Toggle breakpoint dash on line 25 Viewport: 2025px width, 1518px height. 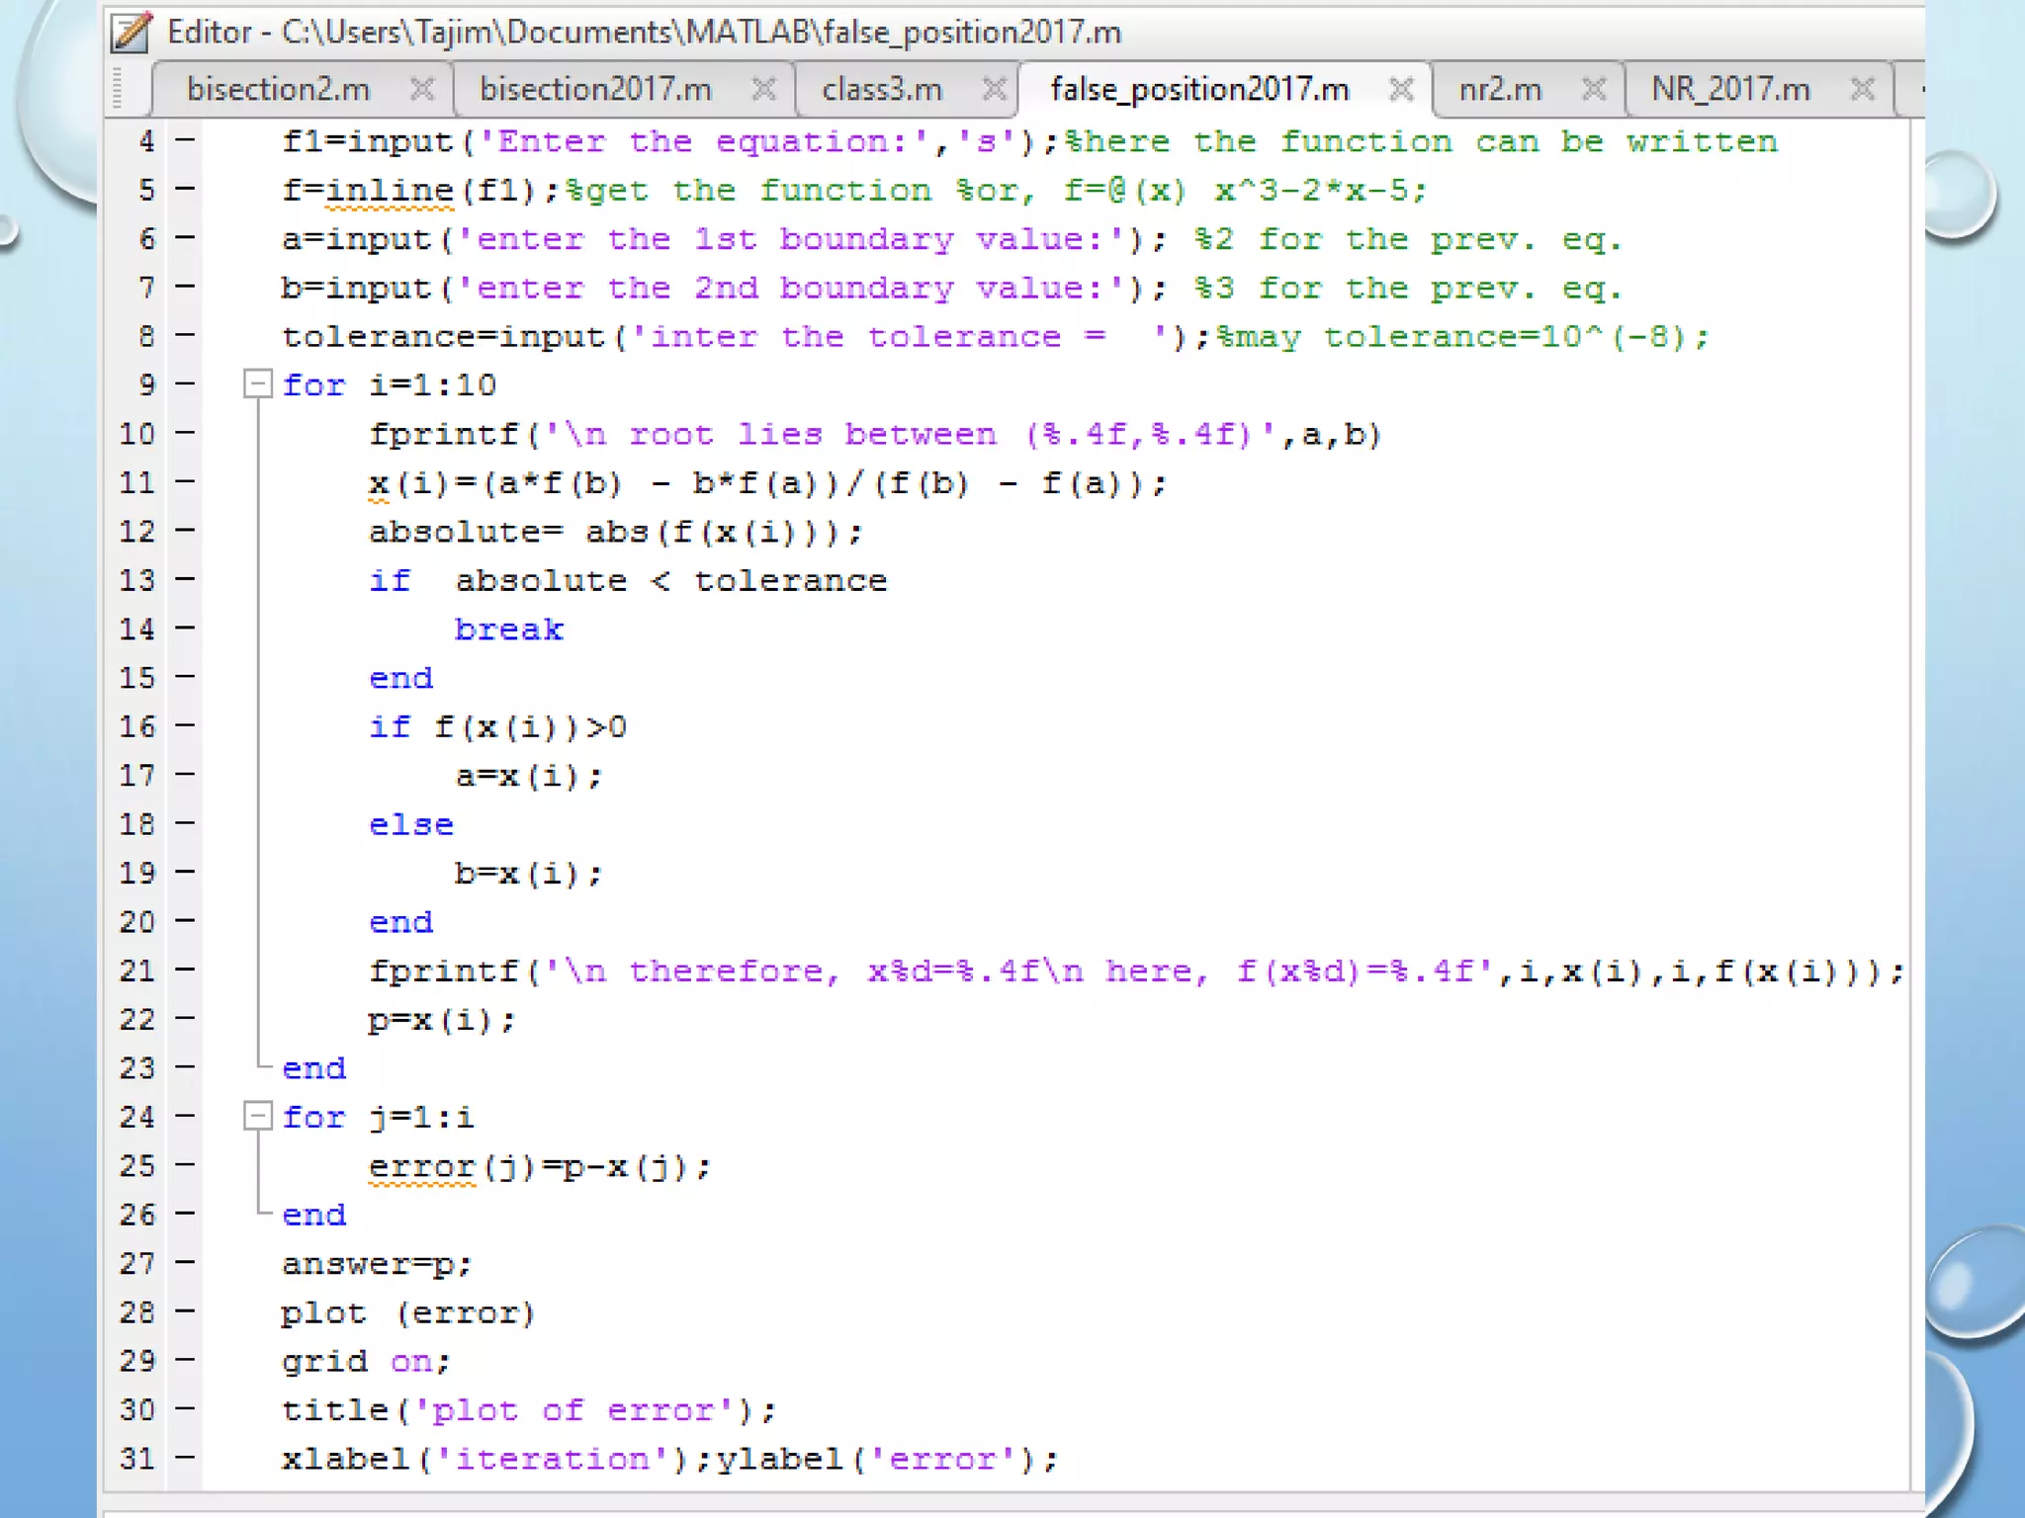coord(185,1165)
